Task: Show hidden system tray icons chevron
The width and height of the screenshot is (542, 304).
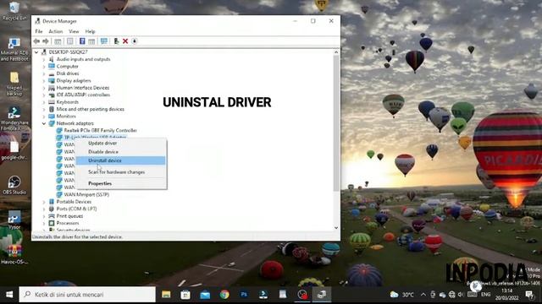Action: [x=423, y=295]
